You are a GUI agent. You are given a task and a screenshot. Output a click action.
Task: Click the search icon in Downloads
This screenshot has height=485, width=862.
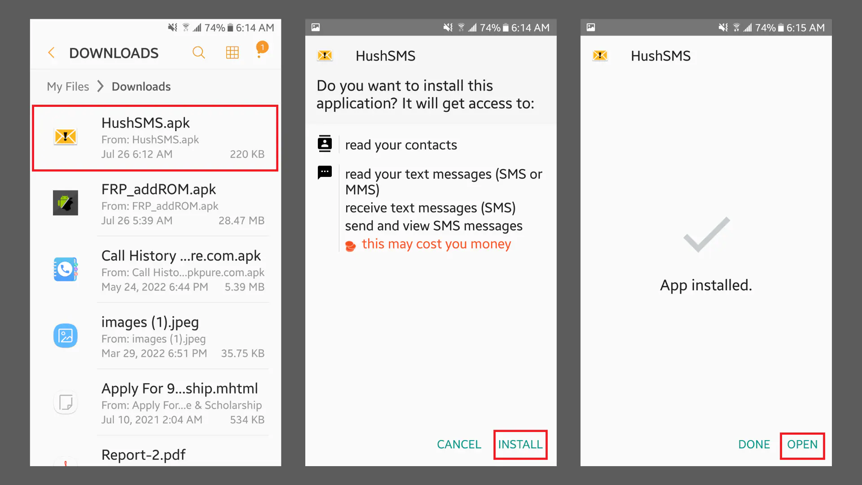coord(199,53)
